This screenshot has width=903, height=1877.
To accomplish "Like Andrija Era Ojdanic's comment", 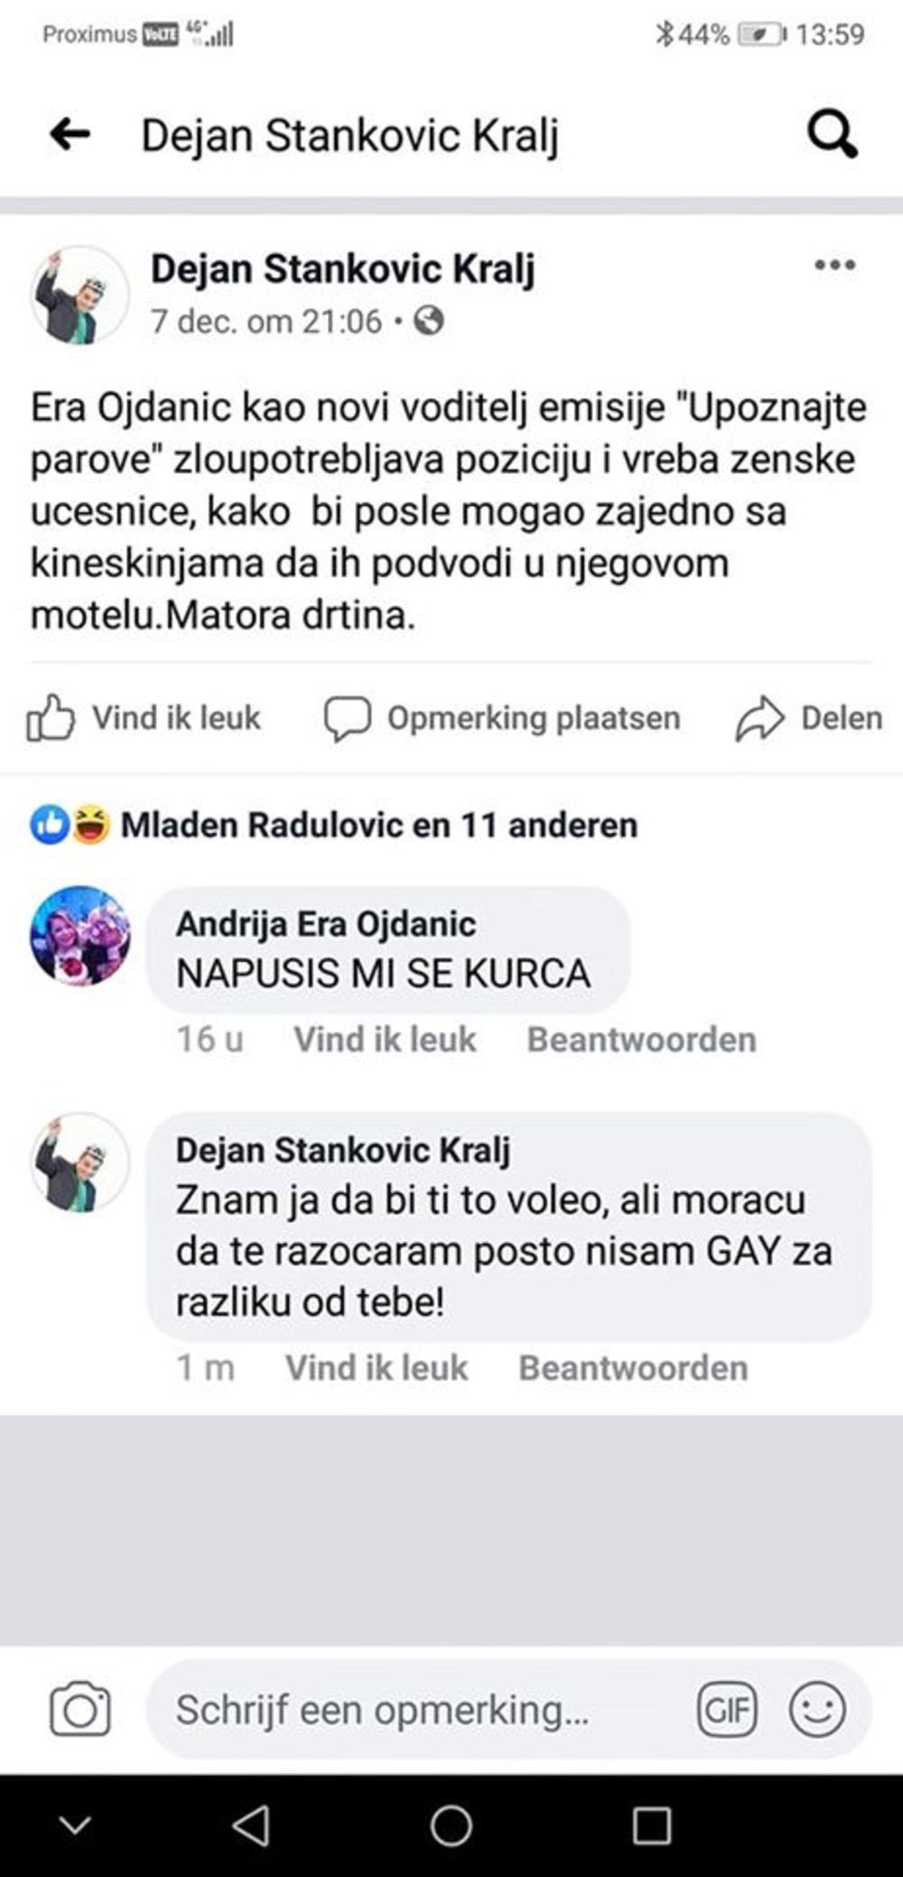I will click(385, 1040).
